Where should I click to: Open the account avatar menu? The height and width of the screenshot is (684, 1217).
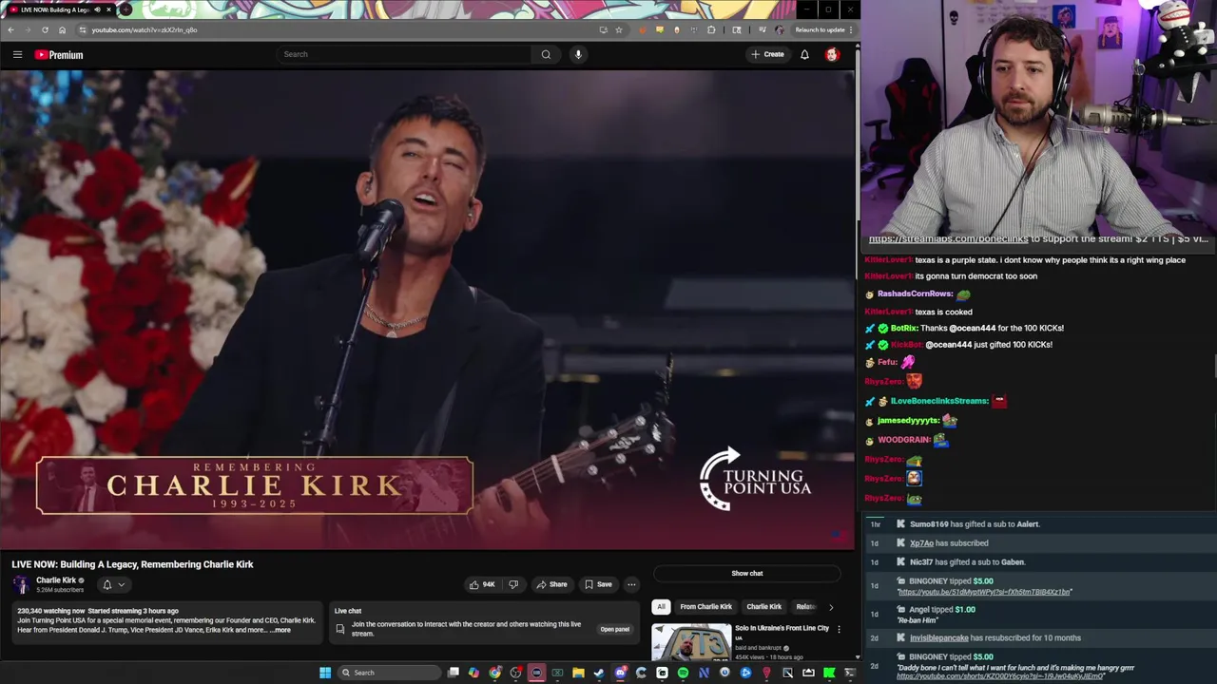[832, 54]
